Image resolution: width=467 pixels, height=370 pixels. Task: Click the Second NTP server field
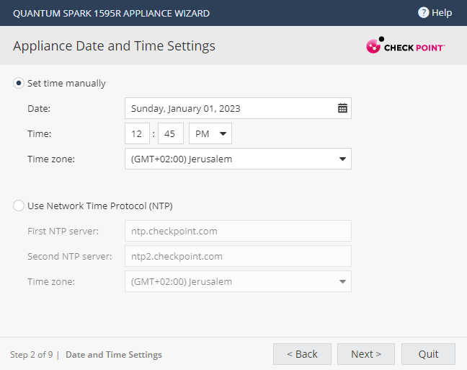238,256
